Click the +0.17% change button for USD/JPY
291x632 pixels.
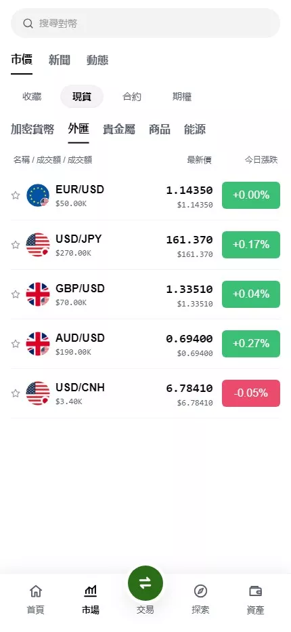251,245
